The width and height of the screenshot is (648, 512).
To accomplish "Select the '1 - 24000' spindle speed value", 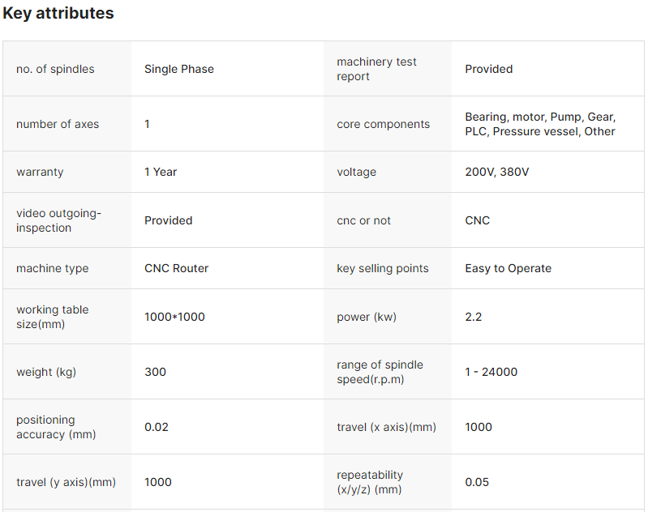I will [x=491, y=372].
